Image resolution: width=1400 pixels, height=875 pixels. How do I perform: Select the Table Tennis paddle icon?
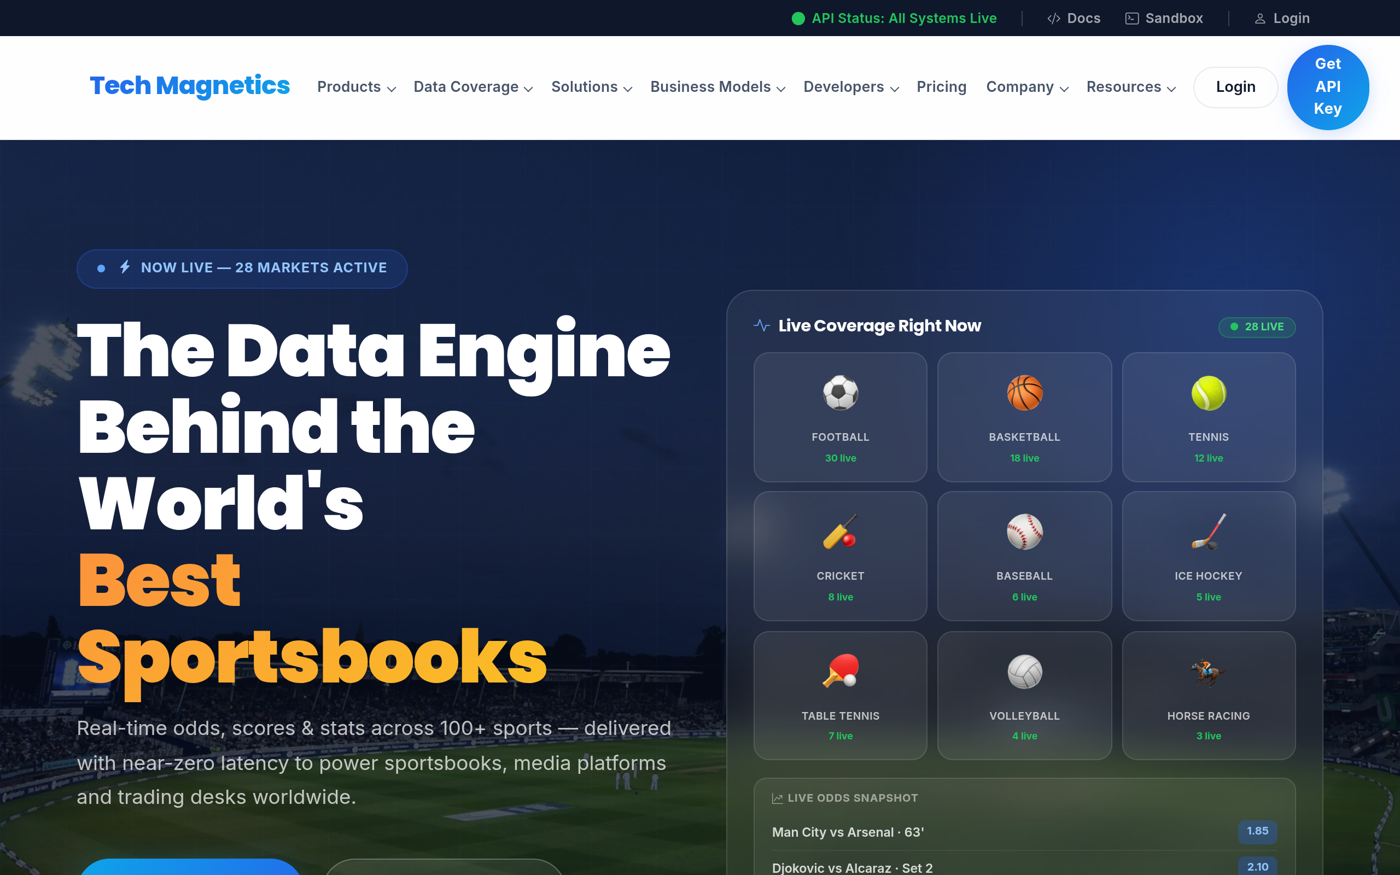tap(840, 672)
